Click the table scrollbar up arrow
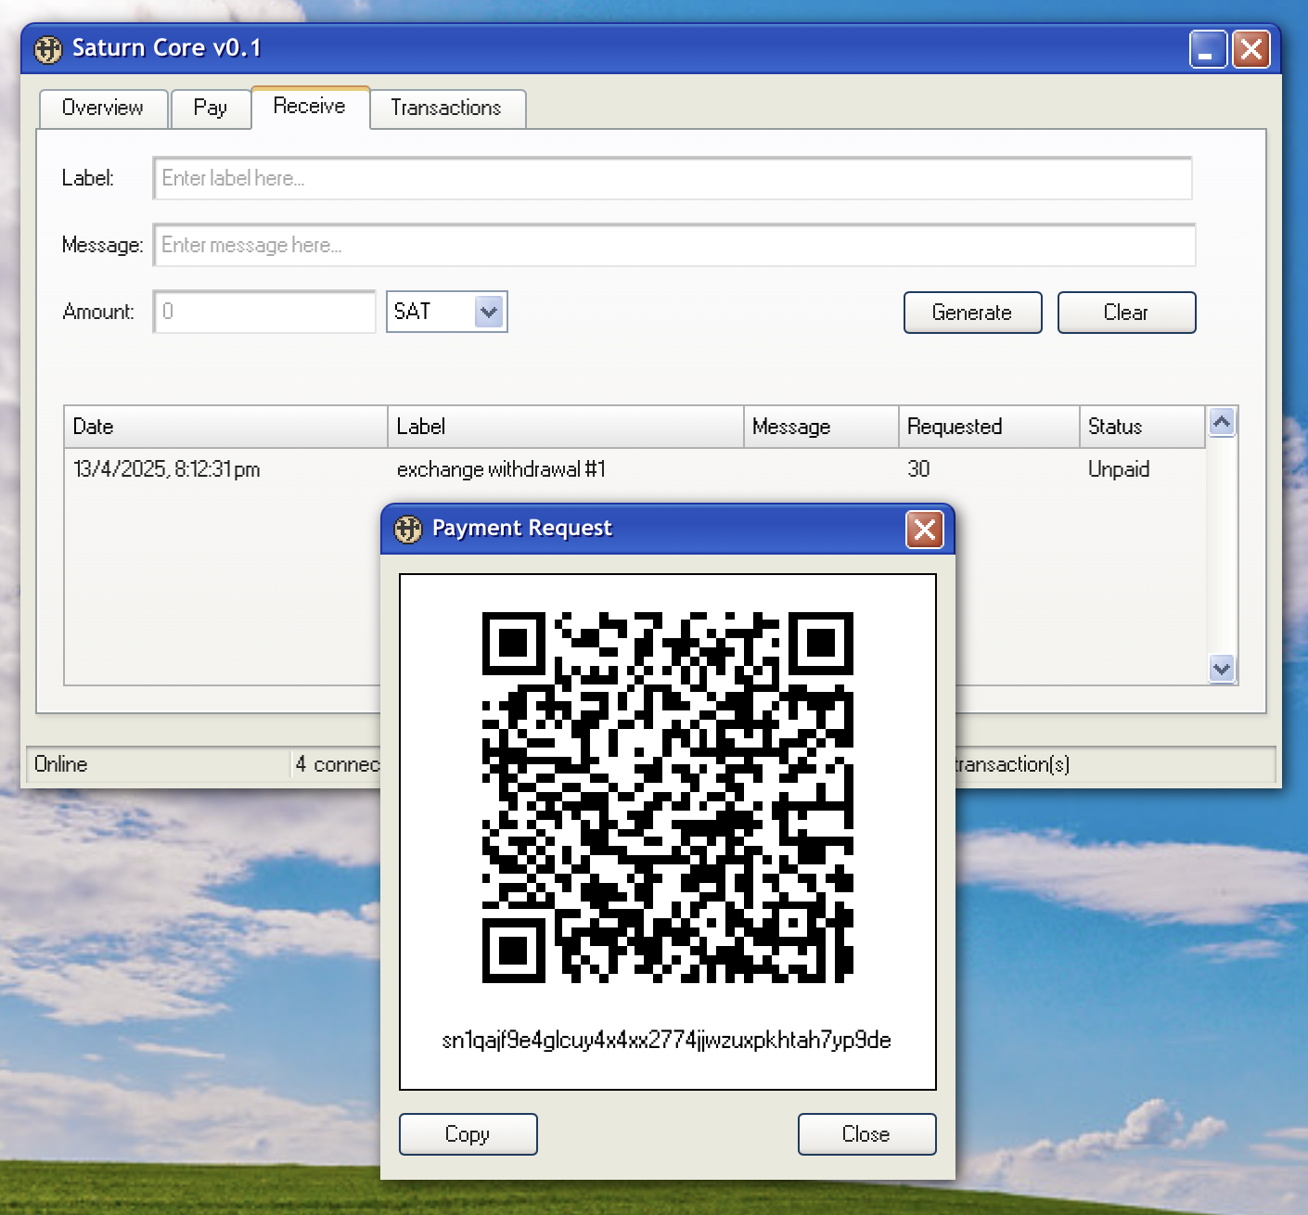This screenshot has width=1308, height=1215. coord(1222,422)
